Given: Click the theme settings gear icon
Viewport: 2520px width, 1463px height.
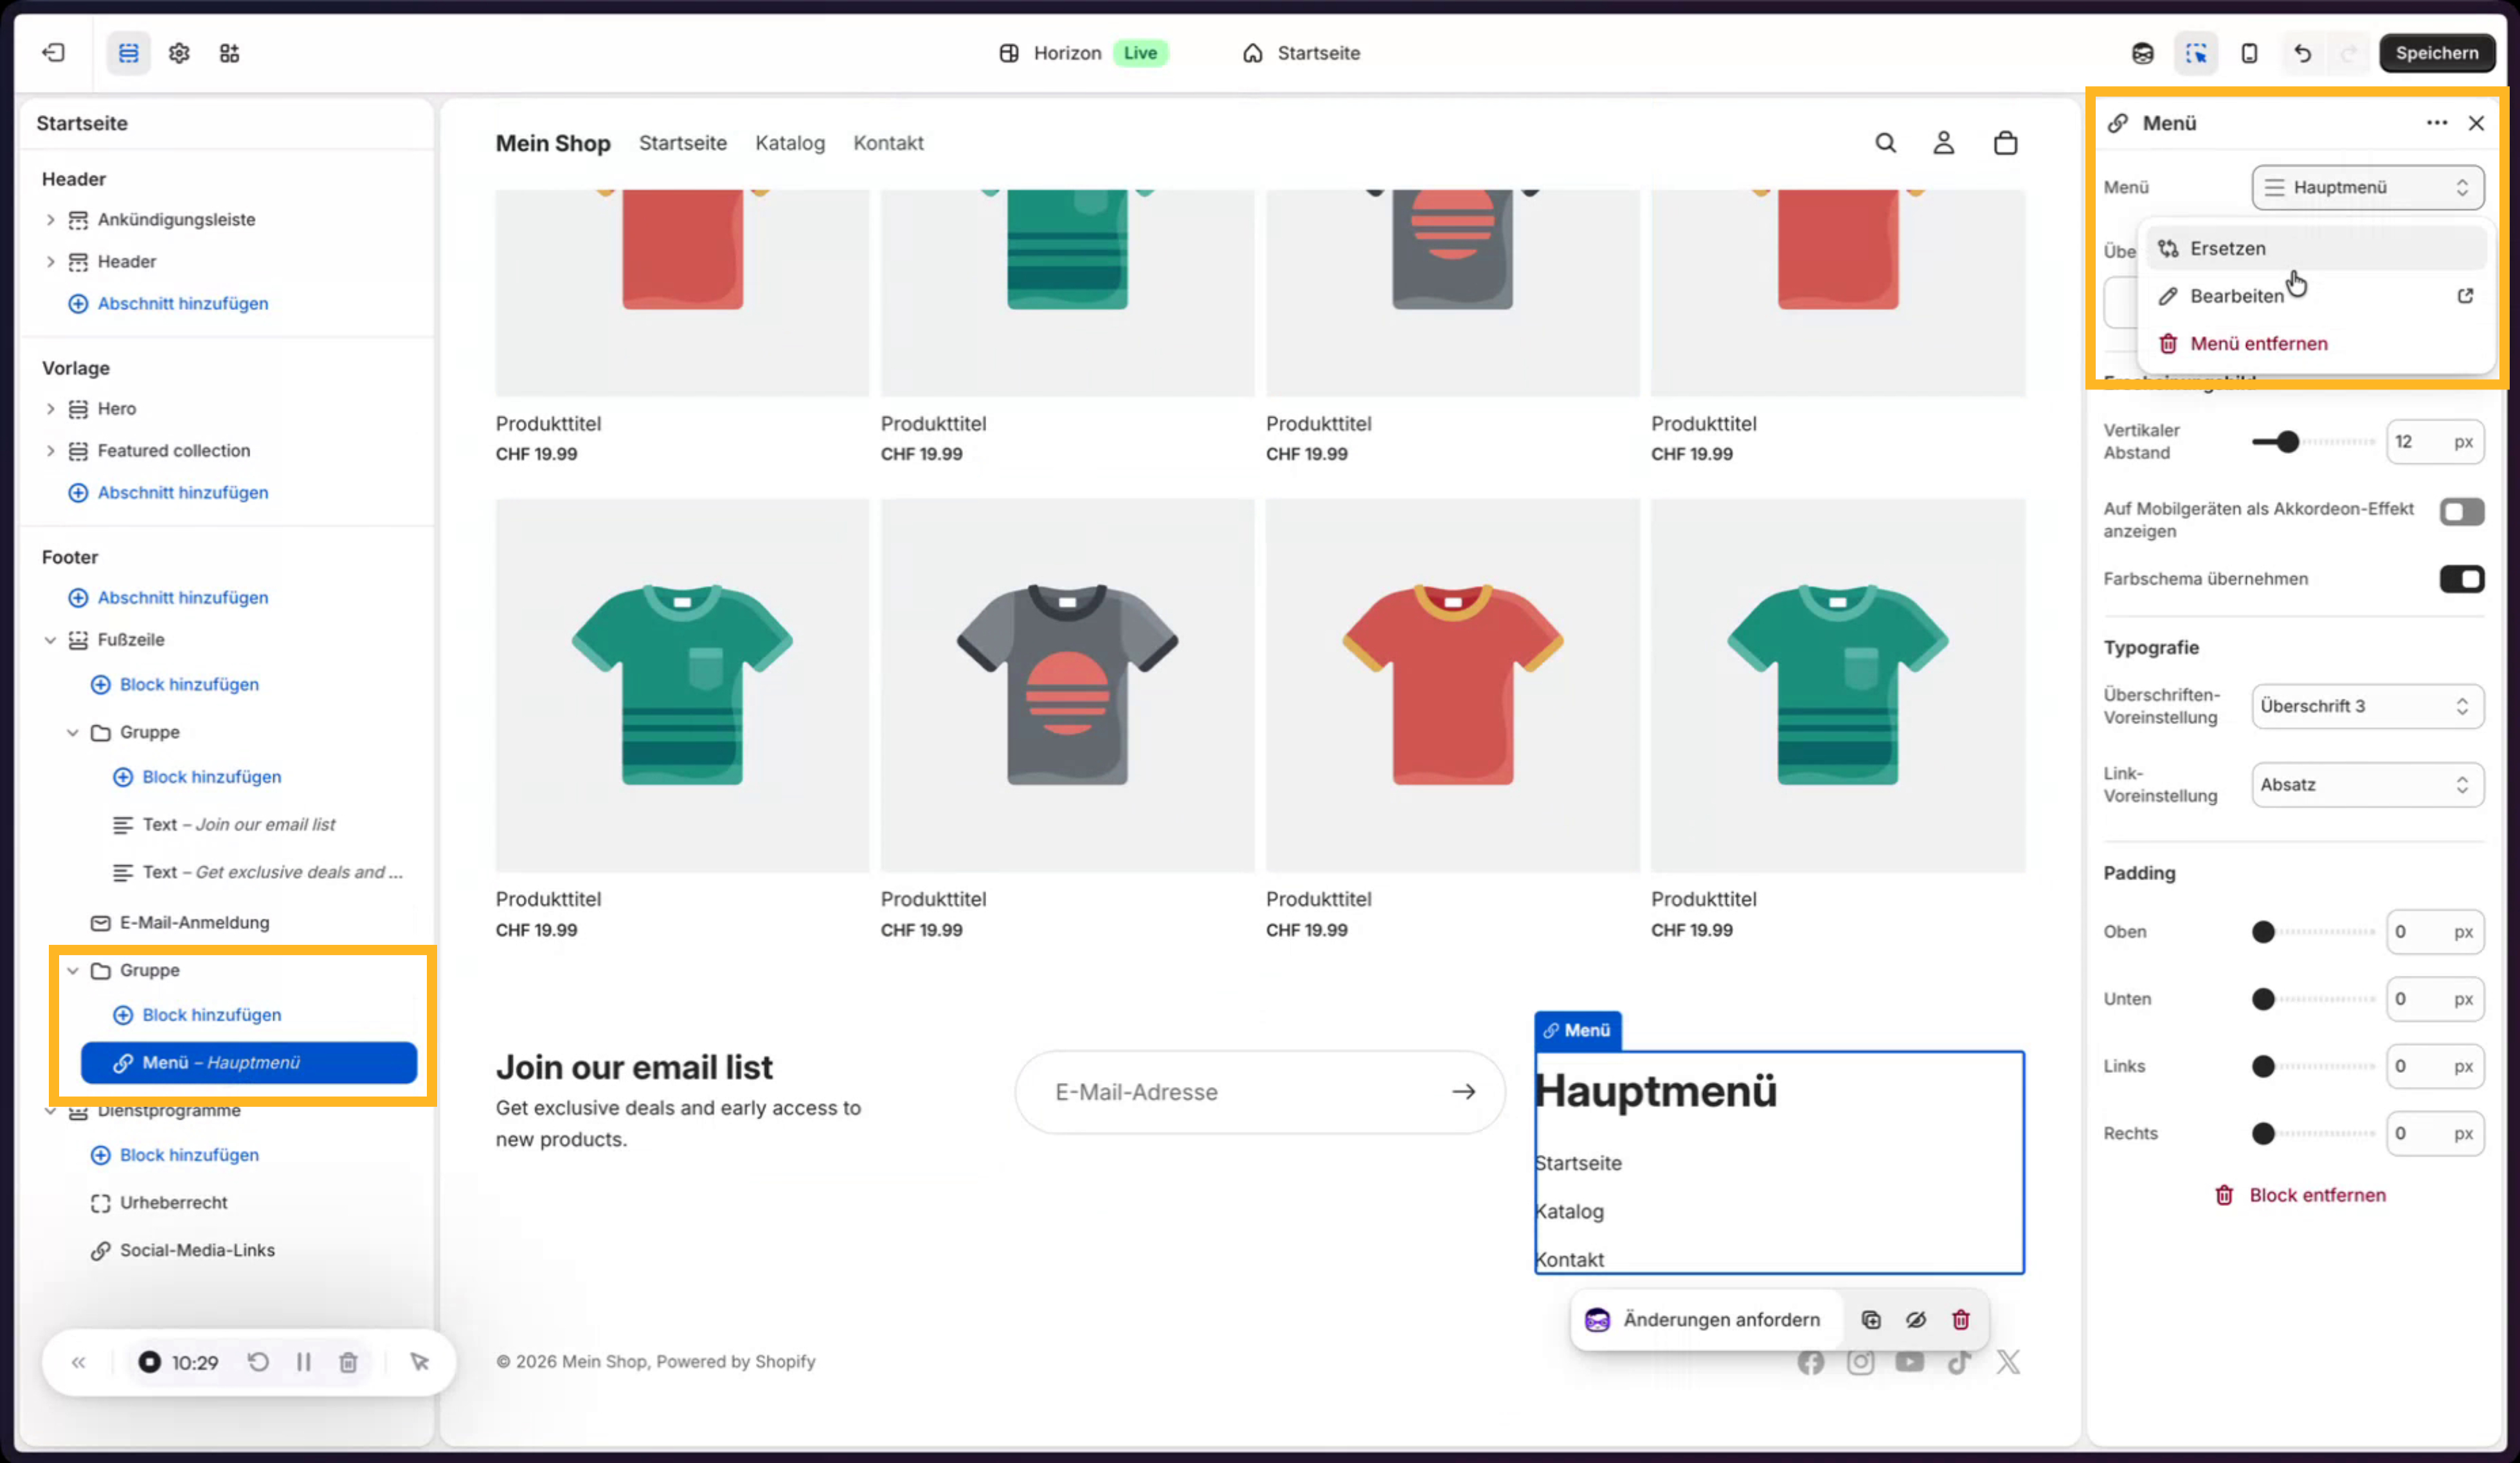Looking at the screenshot, I should click(x=179, y=53).
